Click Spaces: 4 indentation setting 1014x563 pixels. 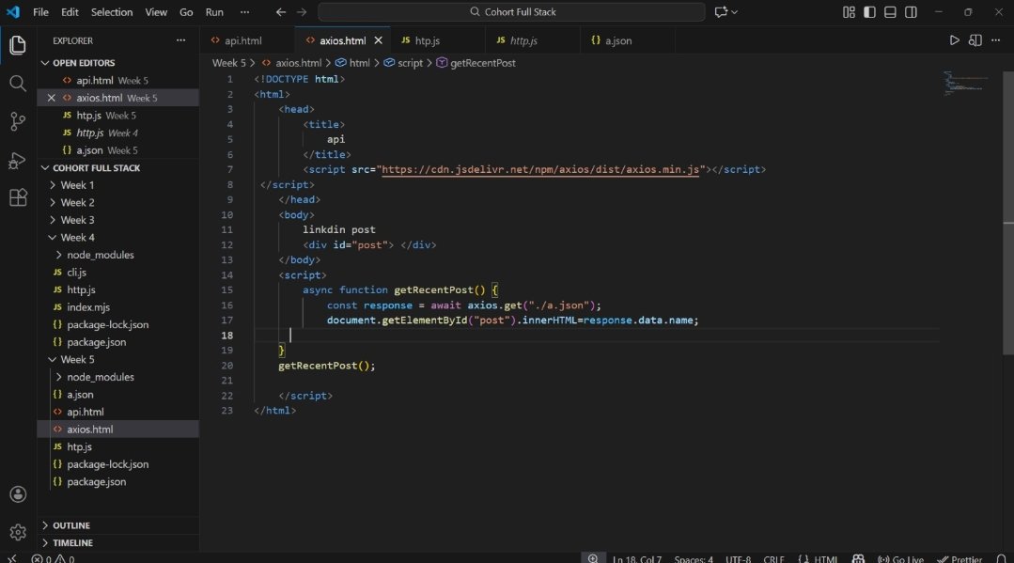(x=694, y=558)
